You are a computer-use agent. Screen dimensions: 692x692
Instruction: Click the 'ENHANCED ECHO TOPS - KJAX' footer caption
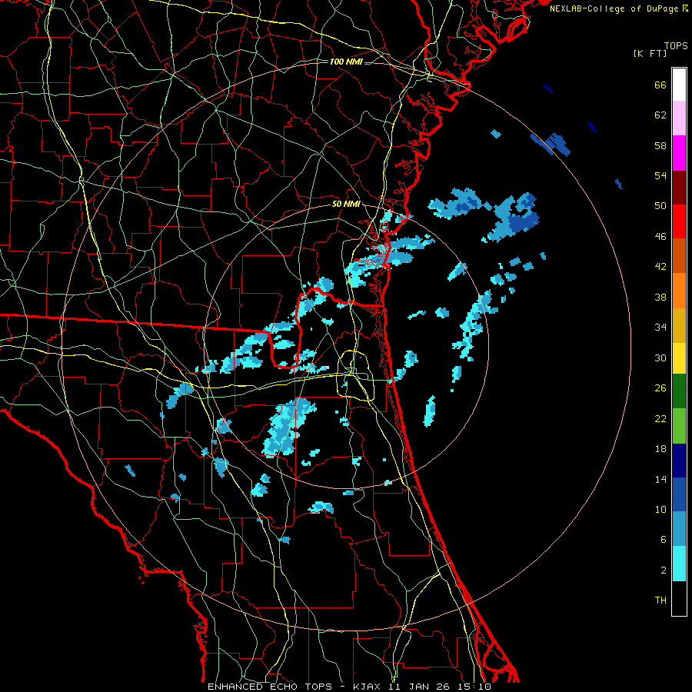(x=296, y=687)
